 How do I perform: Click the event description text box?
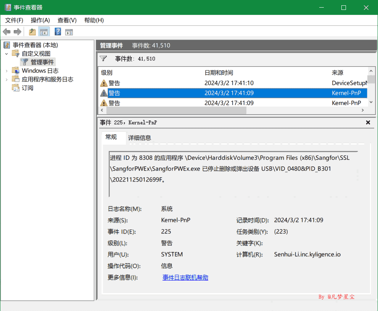click(x=233, y=174)
